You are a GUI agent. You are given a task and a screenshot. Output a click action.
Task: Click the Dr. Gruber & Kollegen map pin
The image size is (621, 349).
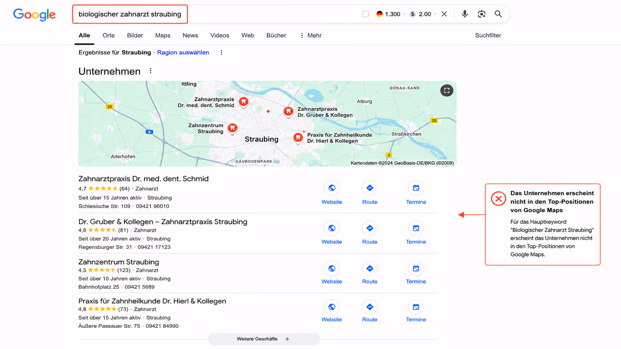pos(288,111)
